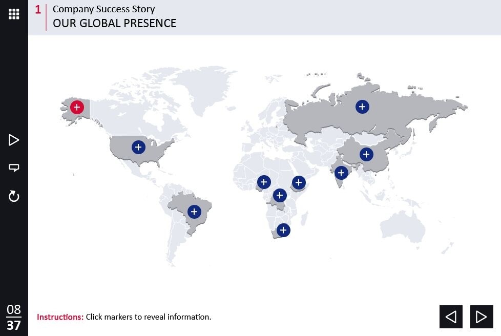Image resolution: width=501 pixels, height=336 pixels.
Task: Replay the slide with the circular arrow icon
Action: pos(14,196)
